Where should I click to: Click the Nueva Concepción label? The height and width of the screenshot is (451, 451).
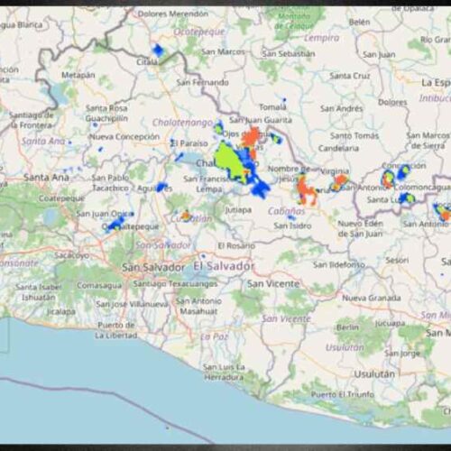pos(124,136)
